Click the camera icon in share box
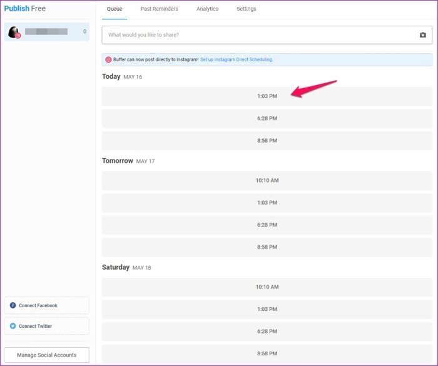 coord(422,35)
